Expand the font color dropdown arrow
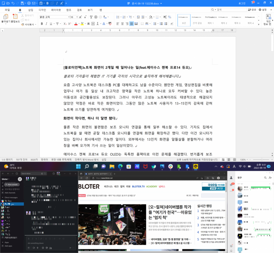Screen dimensions: 274x253 coord(79,24)
